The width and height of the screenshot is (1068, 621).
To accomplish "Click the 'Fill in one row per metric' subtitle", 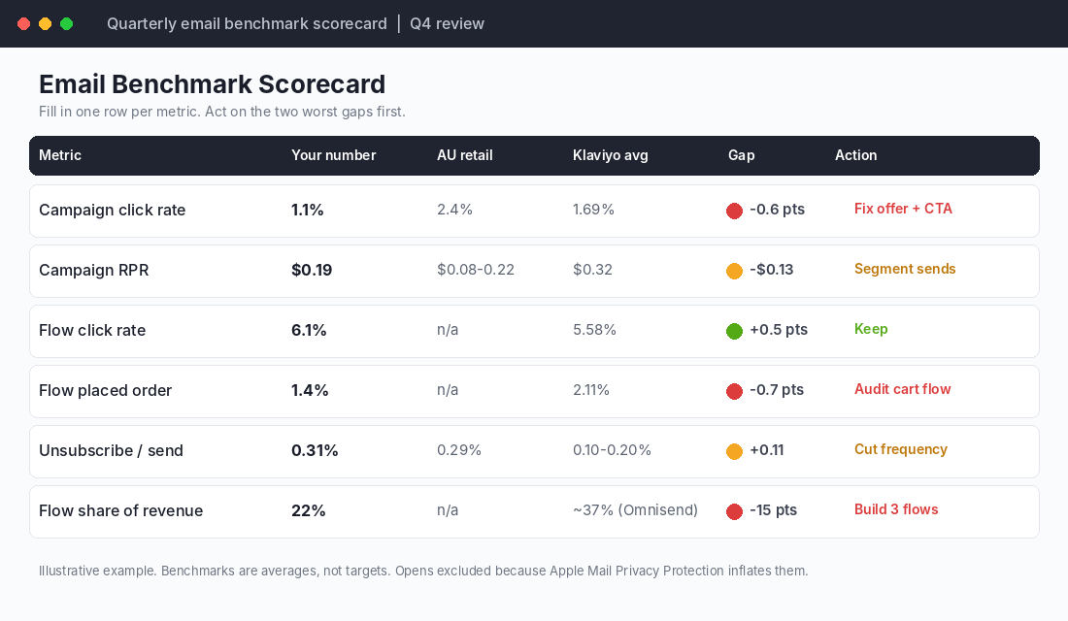I will pyautogui.click(x=222, y=112).
